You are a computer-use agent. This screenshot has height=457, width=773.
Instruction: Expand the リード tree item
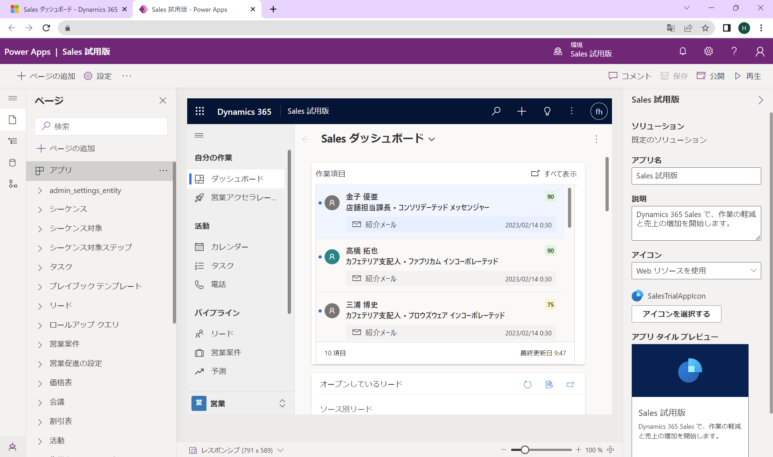pyautogui.click(x=40, y=306)
